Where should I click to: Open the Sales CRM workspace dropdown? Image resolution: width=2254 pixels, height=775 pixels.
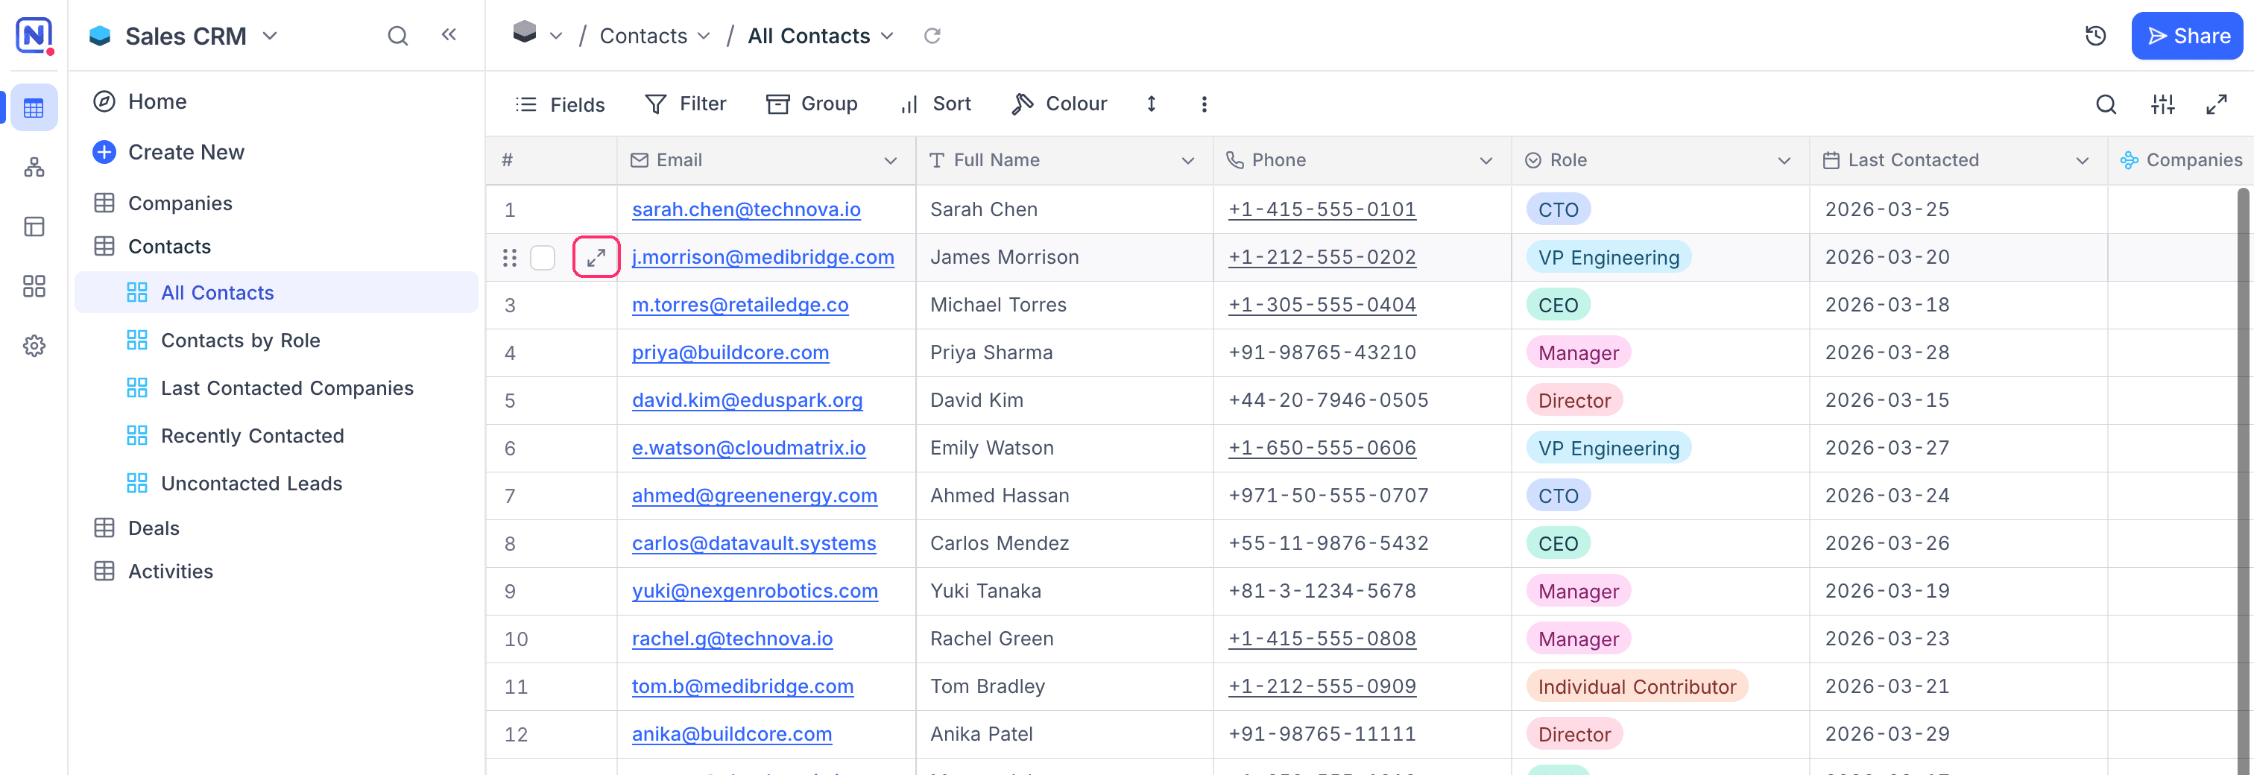point(270,36)
